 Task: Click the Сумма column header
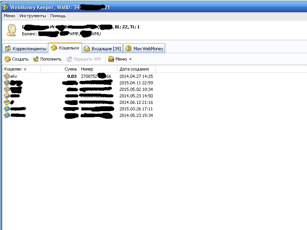[60, 69]
